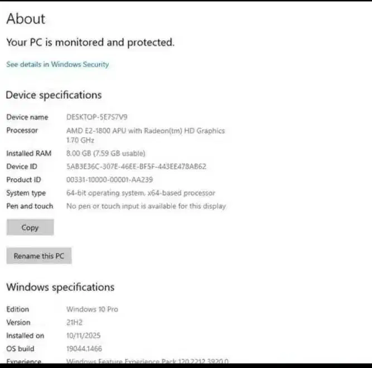
Task: Click the About page heading
Action: [x=26, y=19]
